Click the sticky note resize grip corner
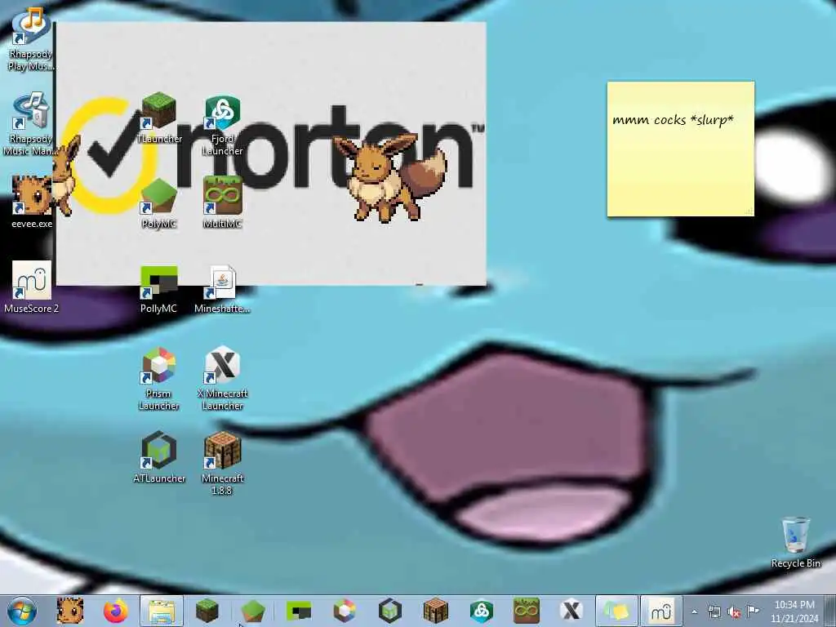Image resolution: width=836 pixels, height=627 pixels. [749, 211]
